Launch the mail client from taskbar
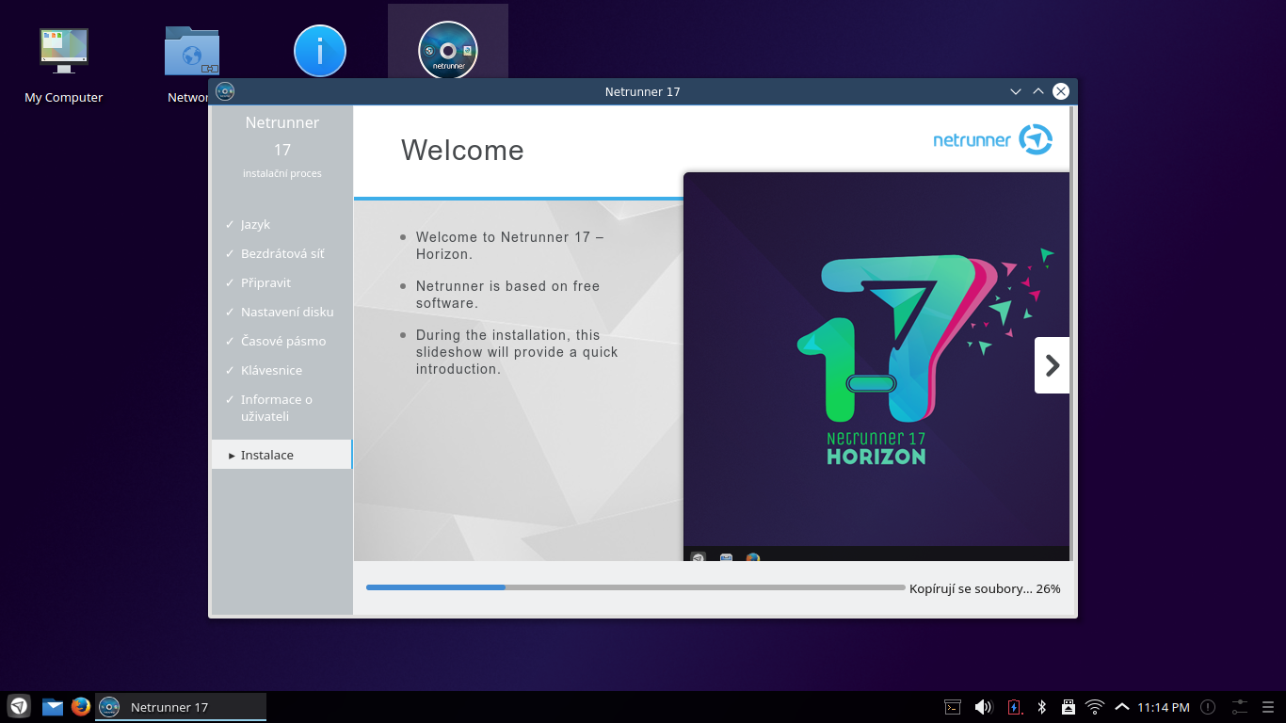The height and width of the screenshot is (723, 1286). pos(53,707)
